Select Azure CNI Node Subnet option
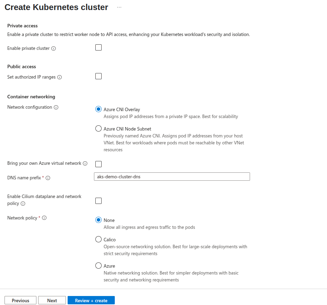This screenshot has height=305, width=327. coord(98,128)
